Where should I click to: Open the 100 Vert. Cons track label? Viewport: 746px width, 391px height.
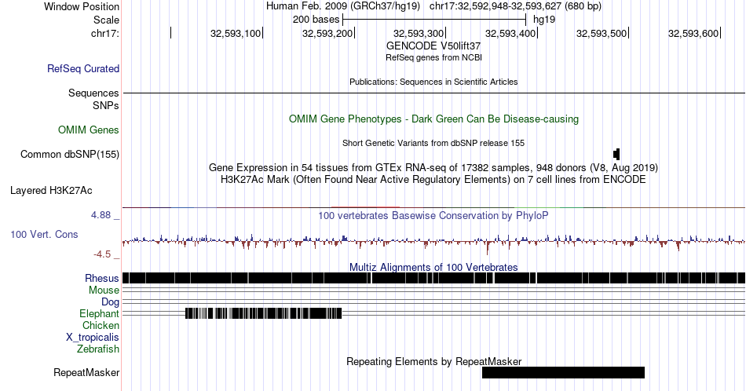44,234
